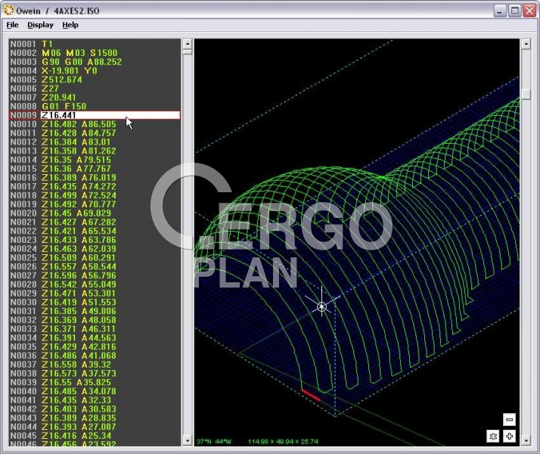The image size is (540, 454).
Task: Select line N0014 Z16.35 A79.515
Action: click(x=95, y=160)
